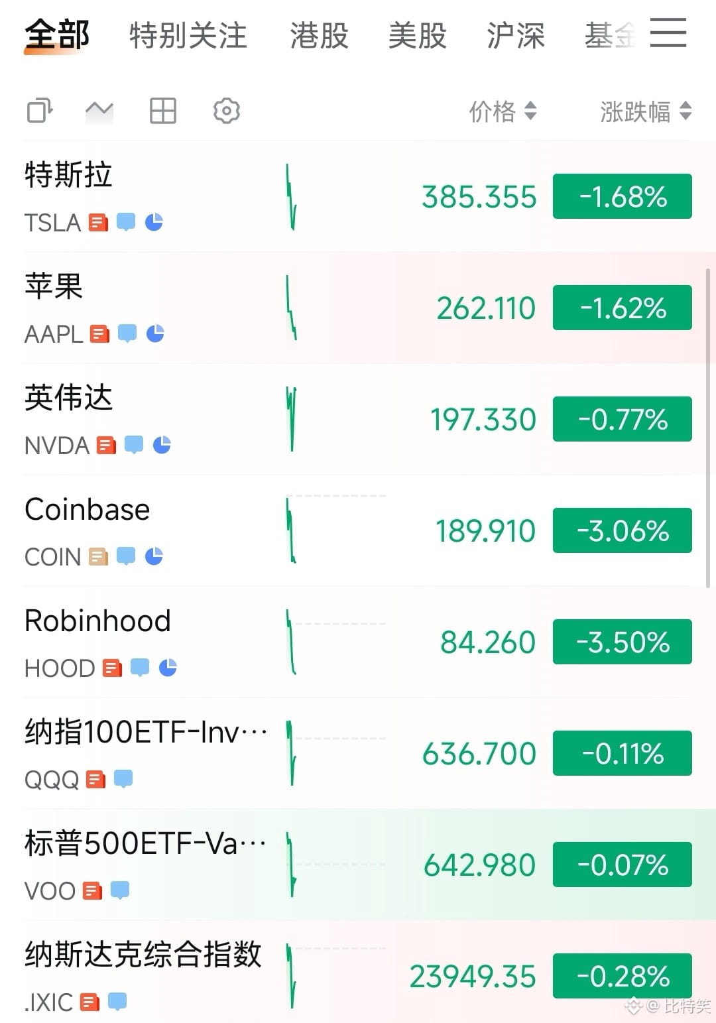Open the AAPL comment bubble icon
Screen dimensions: 716x1023
coord(127,333)
